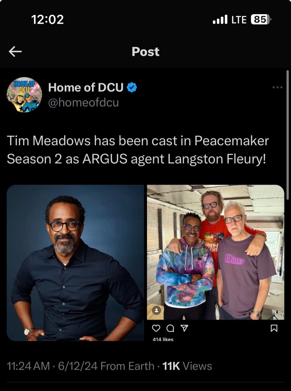Viewport: 291px width, 391px height.
Task: Tap the battery indicator in status bar
Action: pyautogui.click(x=261, y=19)
